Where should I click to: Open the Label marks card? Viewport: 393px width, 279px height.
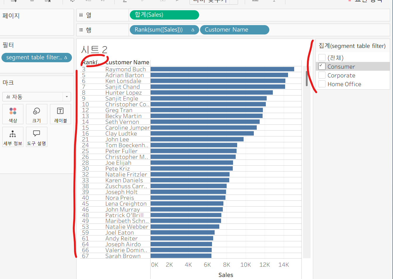pyautogui.click(x=61, y=114)
